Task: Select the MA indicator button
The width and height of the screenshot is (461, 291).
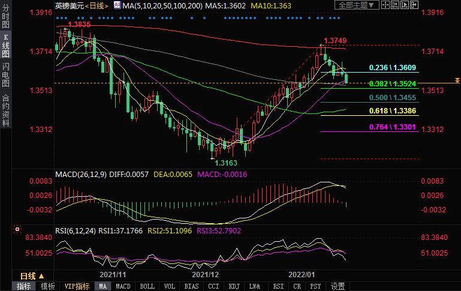Action: pyautogui.click(x=103, y=286)
